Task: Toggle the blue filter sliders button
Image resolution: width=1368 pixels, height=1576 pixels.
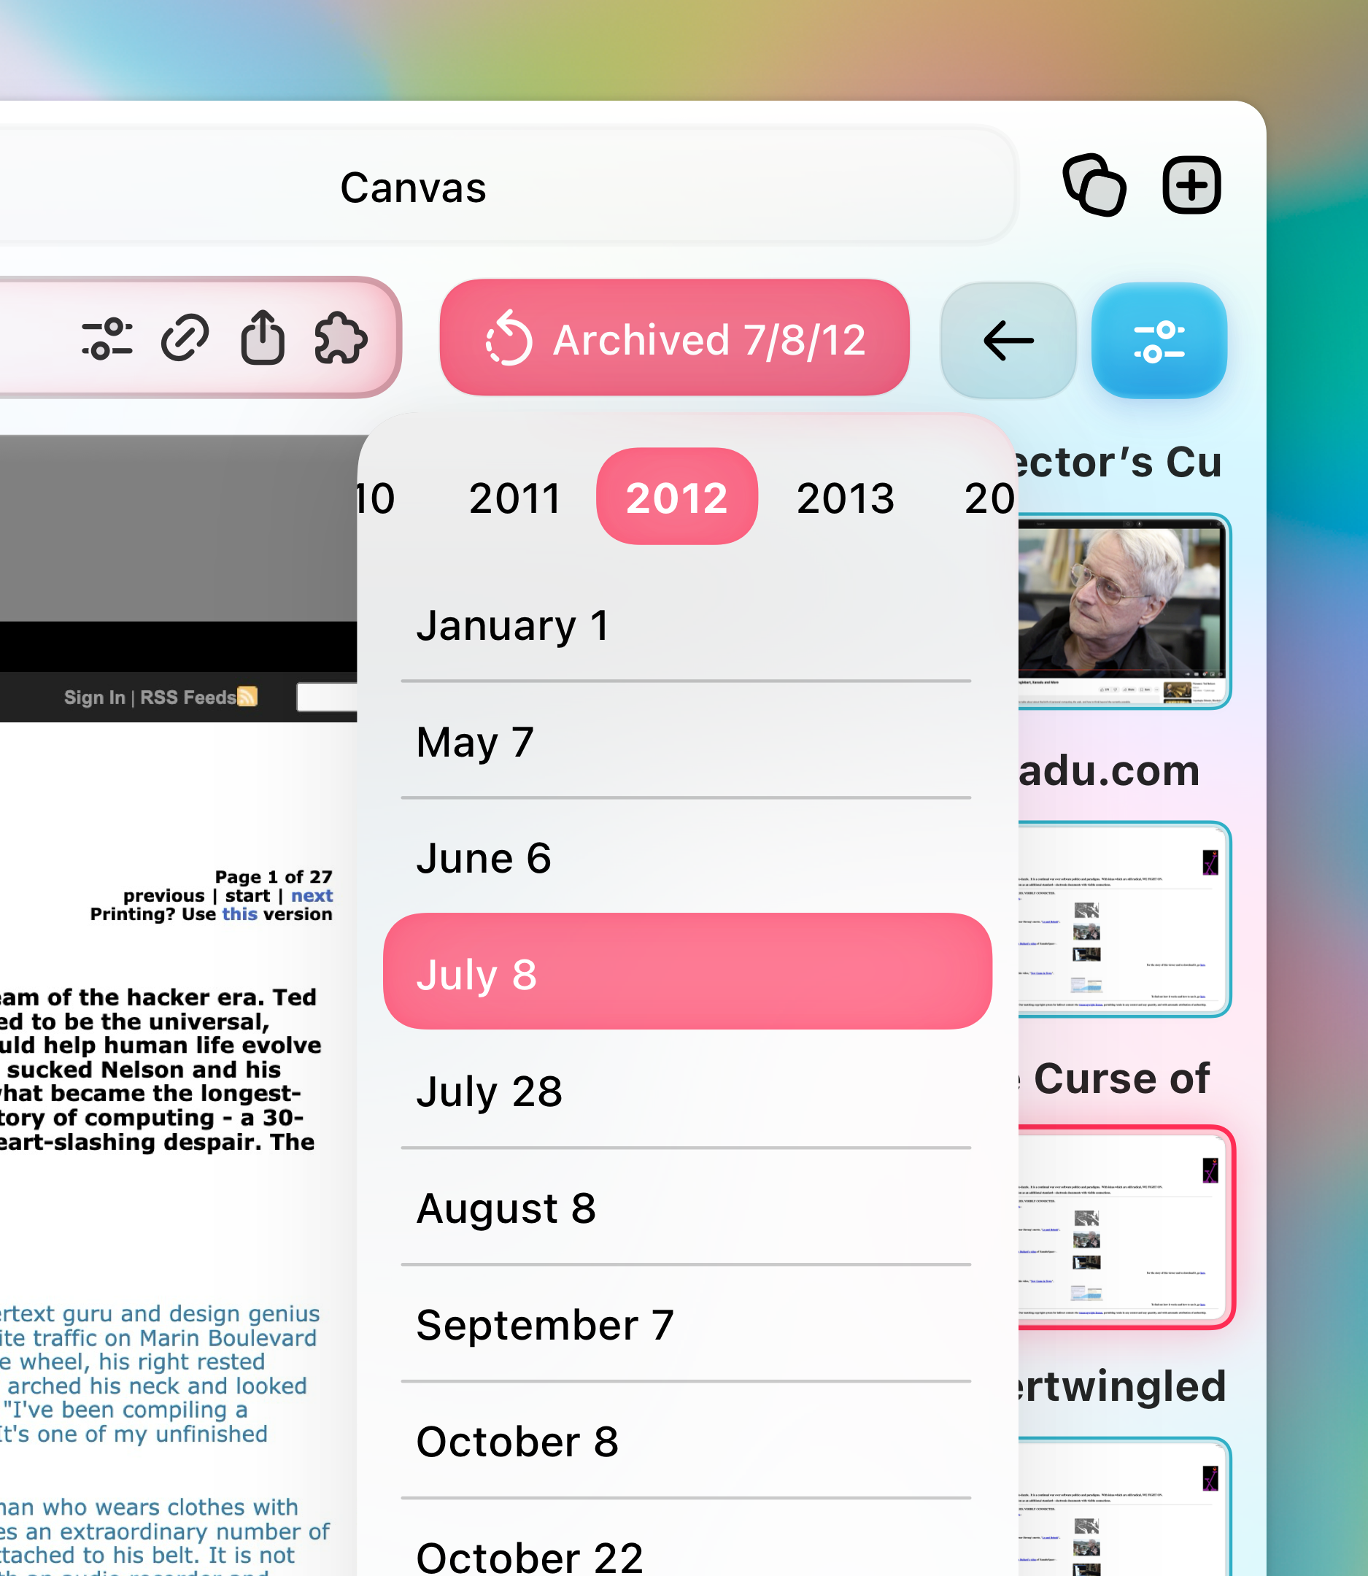Action: click(x=1159, y=341)
